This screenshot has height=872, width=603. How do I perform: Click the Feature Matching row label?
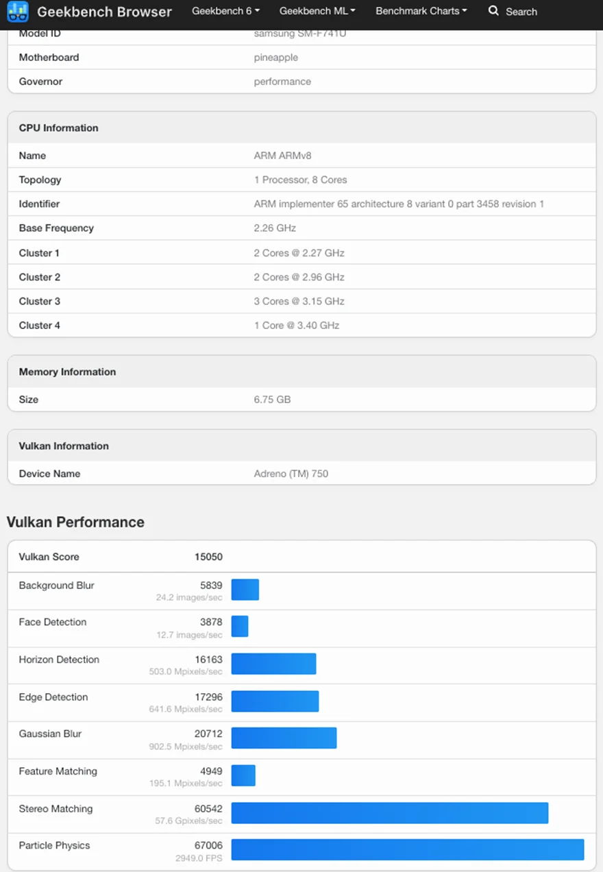58,771
